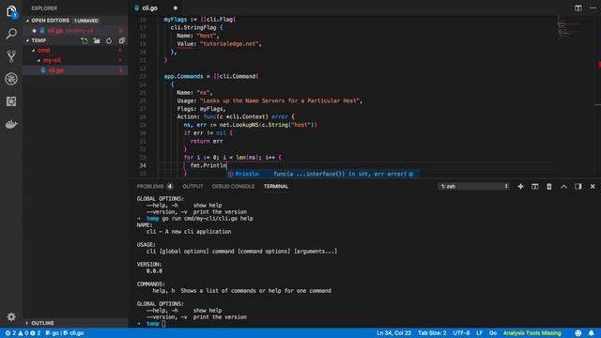Viewport: 601px width, 338px height.
Task: Select the Go language mode
Action: pos(493,333)
